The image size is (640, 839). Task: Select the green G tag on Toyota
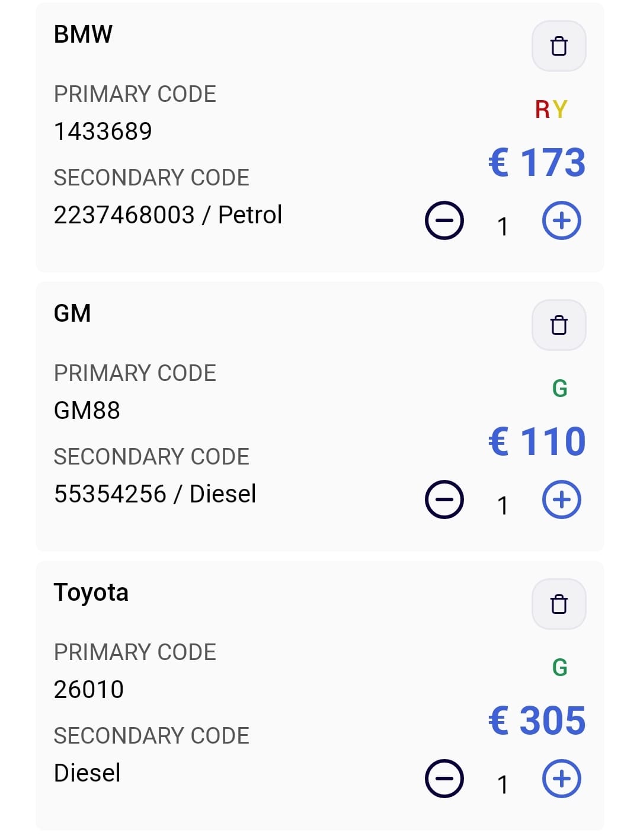point(559,668)
